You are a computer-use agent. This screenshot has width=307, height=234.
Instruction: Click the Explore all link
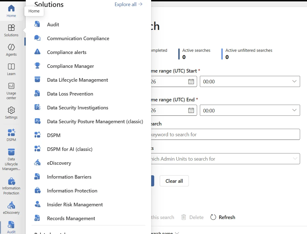(128, 4)
